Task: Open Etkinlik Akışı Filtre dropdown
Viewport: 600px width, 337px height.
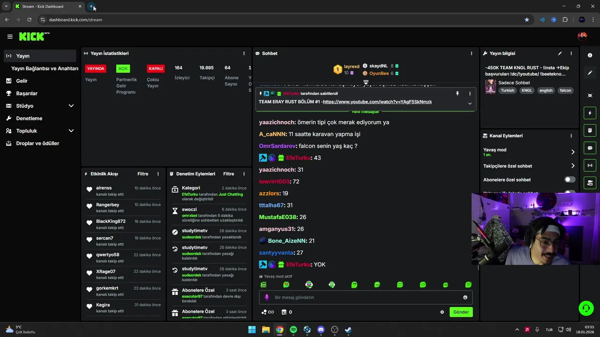Action: (143, 174)
